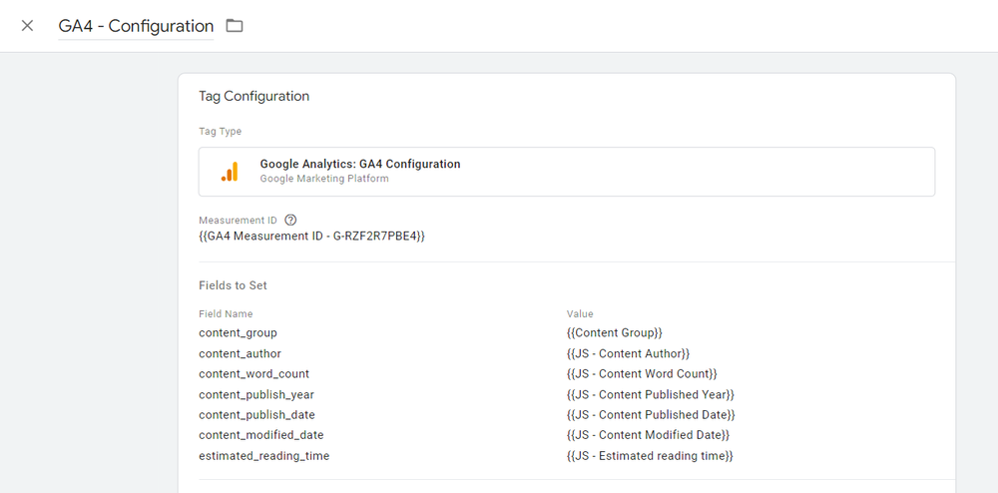The width and height of the screenshot is (998, 493).
Task: Click the content_publish_year field name
Action: [x=256, y=395]
